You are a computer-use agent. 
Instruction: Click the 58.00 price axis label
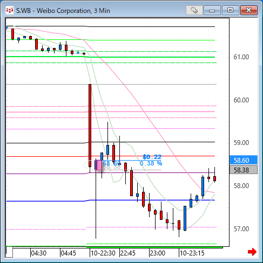[241, 186]
